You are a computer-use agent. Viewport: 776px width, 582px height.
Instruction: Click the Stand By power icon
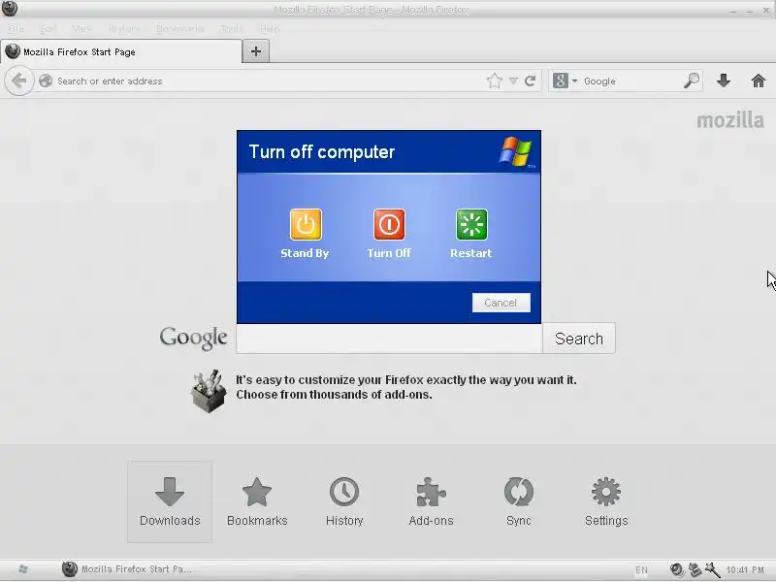coord(306,224)
